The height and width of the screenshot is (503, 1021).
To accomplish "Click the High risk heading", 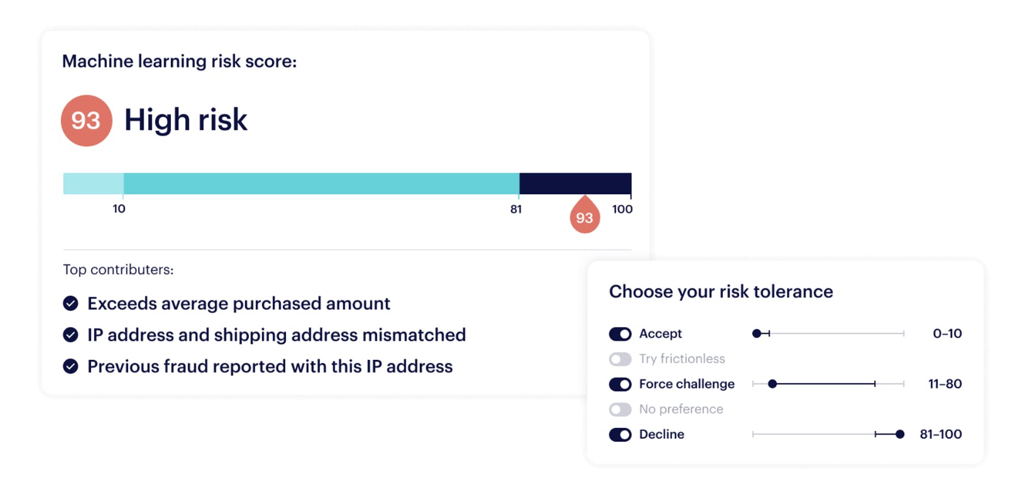I will [x=185, y=120].
